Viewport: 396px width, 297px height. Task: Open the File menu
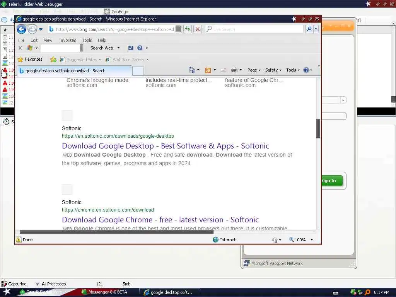click(x=21, y=40)
